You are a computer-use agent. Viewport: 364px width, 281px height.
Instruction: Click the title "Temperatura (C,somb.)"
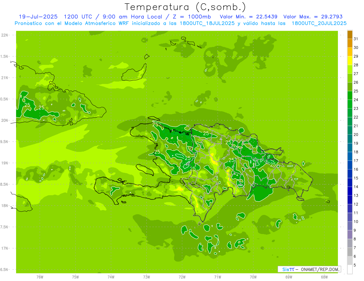(185, 7)
